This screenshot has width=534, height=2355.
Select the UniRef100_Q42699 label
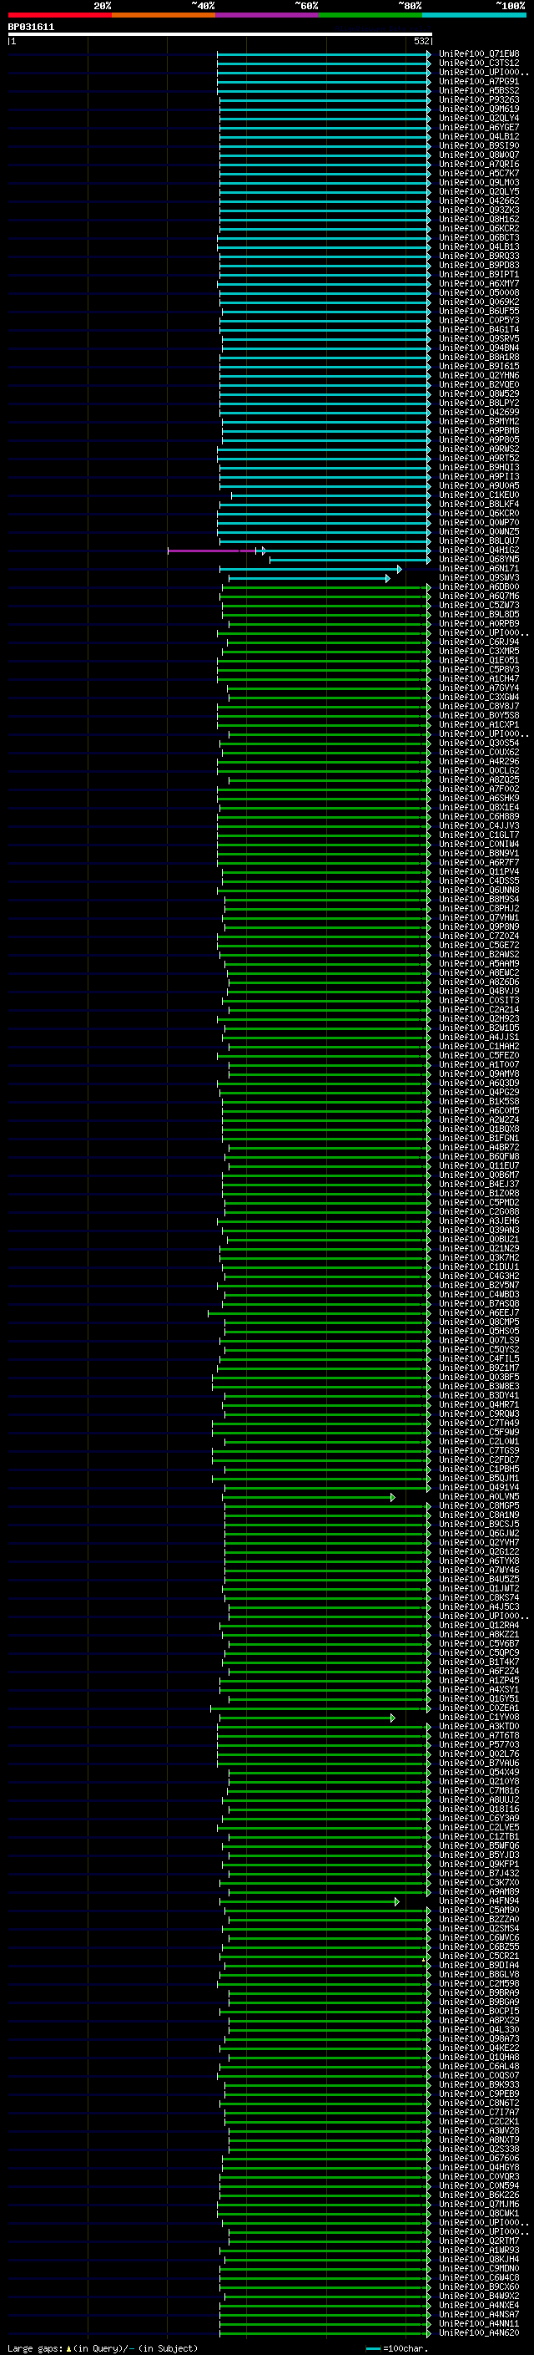coord(478,413)
